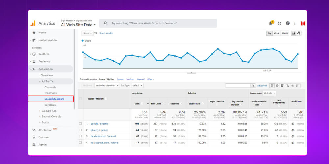Switch the chart to Month view
329x164 pixels.
coord(285,33)
